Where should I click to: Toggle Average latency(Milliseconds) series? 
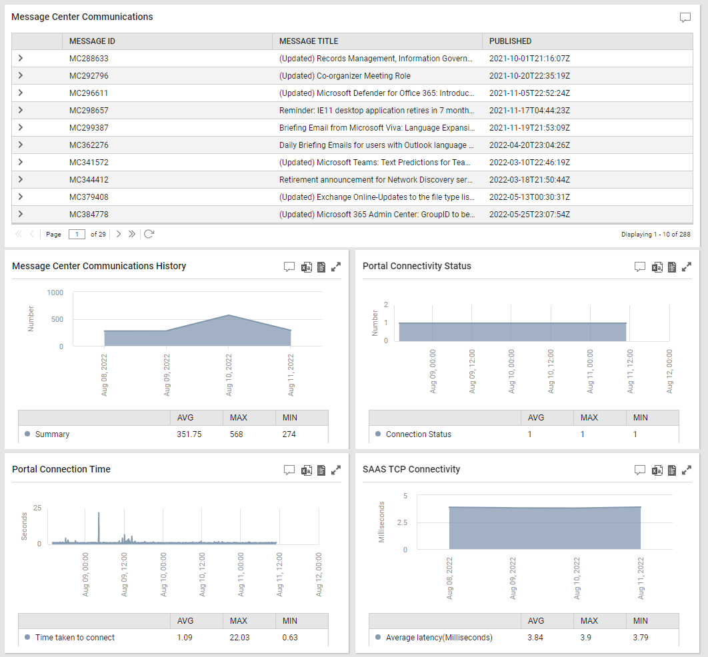tap(434, 637)
